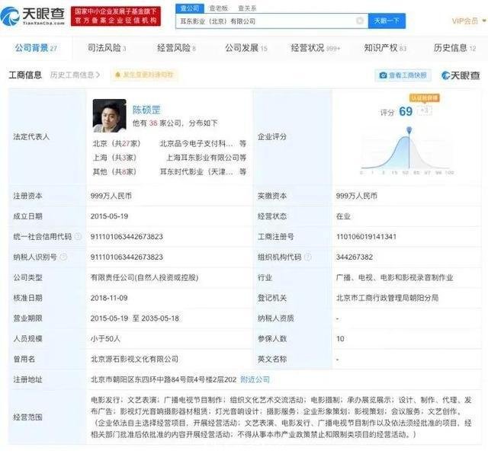
Task: Click the establishment date 2015-05-19
Action: (x=109, y=216)
